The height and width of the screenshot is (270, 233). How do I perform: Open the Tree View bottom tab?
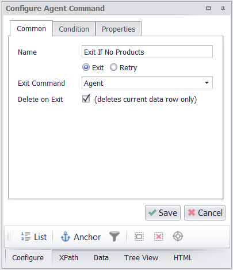[x=141, y=257]
